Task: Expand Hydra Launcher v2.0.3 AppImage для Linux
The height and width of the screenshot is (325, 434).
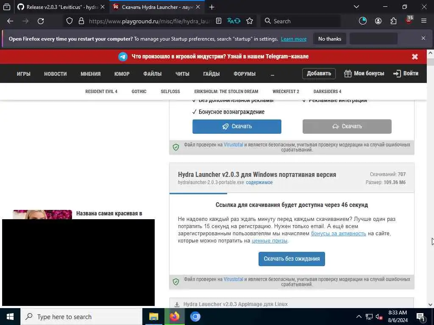Action: coord(292,304)
